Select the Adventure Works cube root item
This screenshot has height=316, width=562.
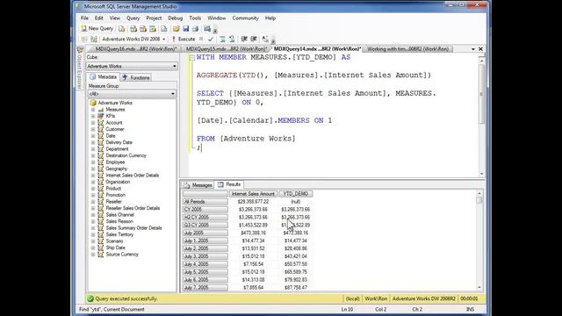(x=115, y=103)
